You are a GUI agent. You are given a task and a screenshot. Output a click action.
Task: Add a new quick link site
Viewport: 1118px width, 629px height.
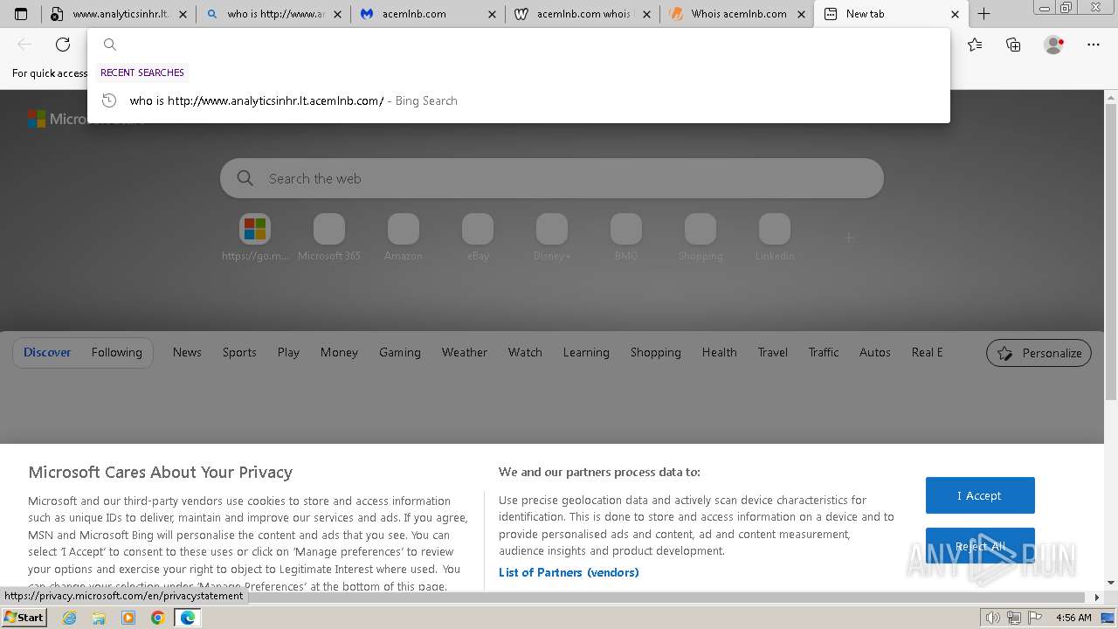[849, 237]
